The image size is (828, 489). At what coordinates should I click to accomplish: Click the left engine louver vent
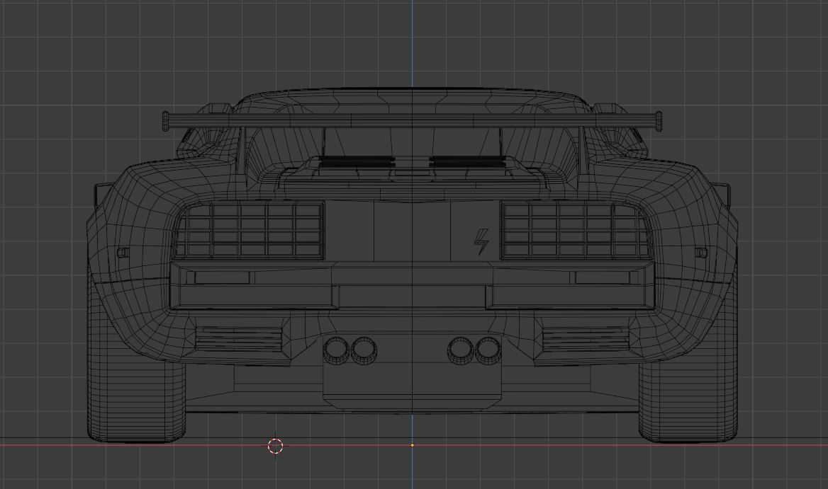tap(357, 161)
